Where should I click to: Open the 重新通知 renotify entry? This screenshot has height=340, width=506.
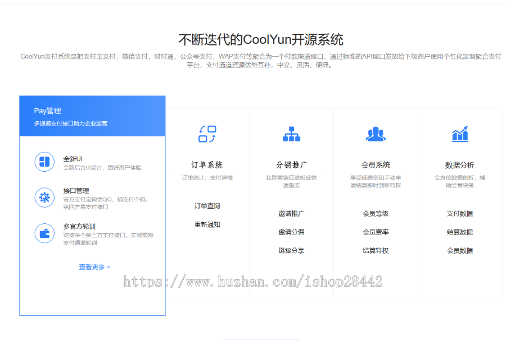(x=206, y=223)
